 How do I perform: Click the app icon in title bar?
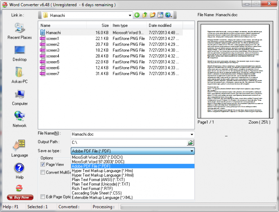pos(4,5)
